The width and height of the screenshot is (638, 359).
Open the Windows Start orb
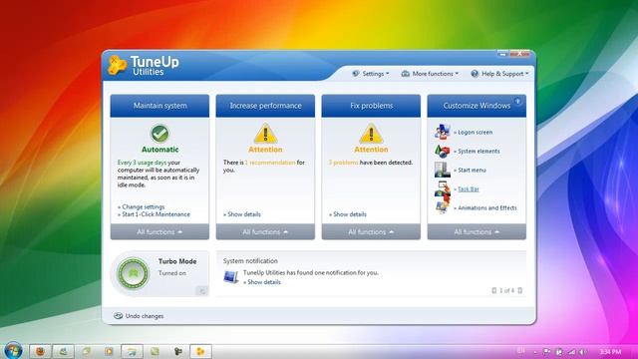[x=13, y=350]
